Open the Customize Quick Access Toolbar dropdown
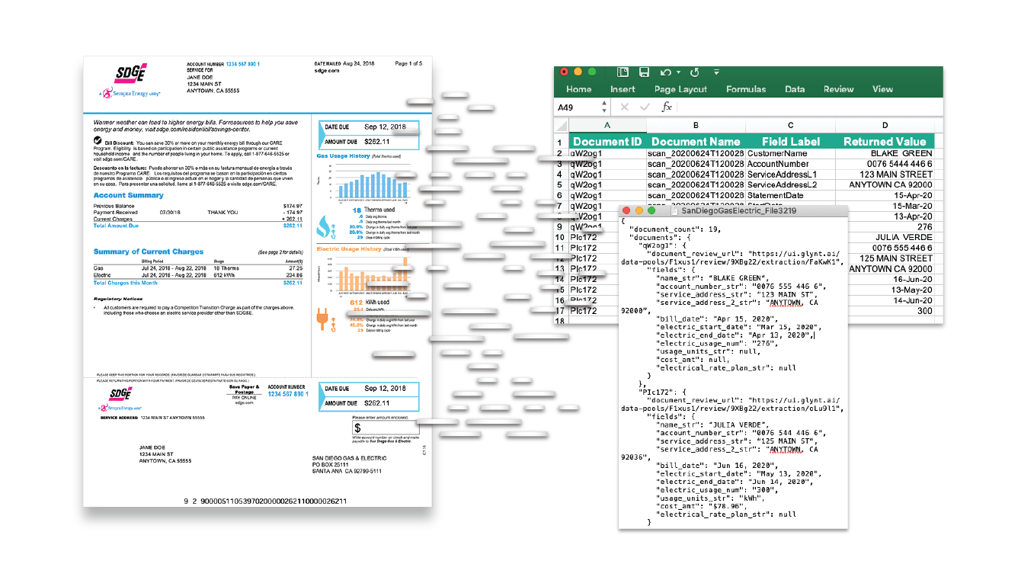This screenshot has width=1034, height=564. 716,72
